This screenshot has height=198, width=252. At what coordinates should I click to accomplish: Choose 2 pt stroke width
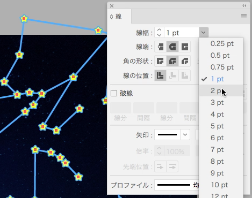tap(221, 90)
